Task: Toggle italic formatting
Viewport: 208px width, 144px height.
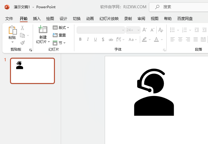Action: point(88,39)
